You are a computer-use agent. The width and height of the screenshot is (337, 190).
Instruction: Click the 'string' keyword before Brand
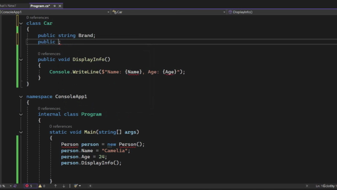[x=67, y=35]
